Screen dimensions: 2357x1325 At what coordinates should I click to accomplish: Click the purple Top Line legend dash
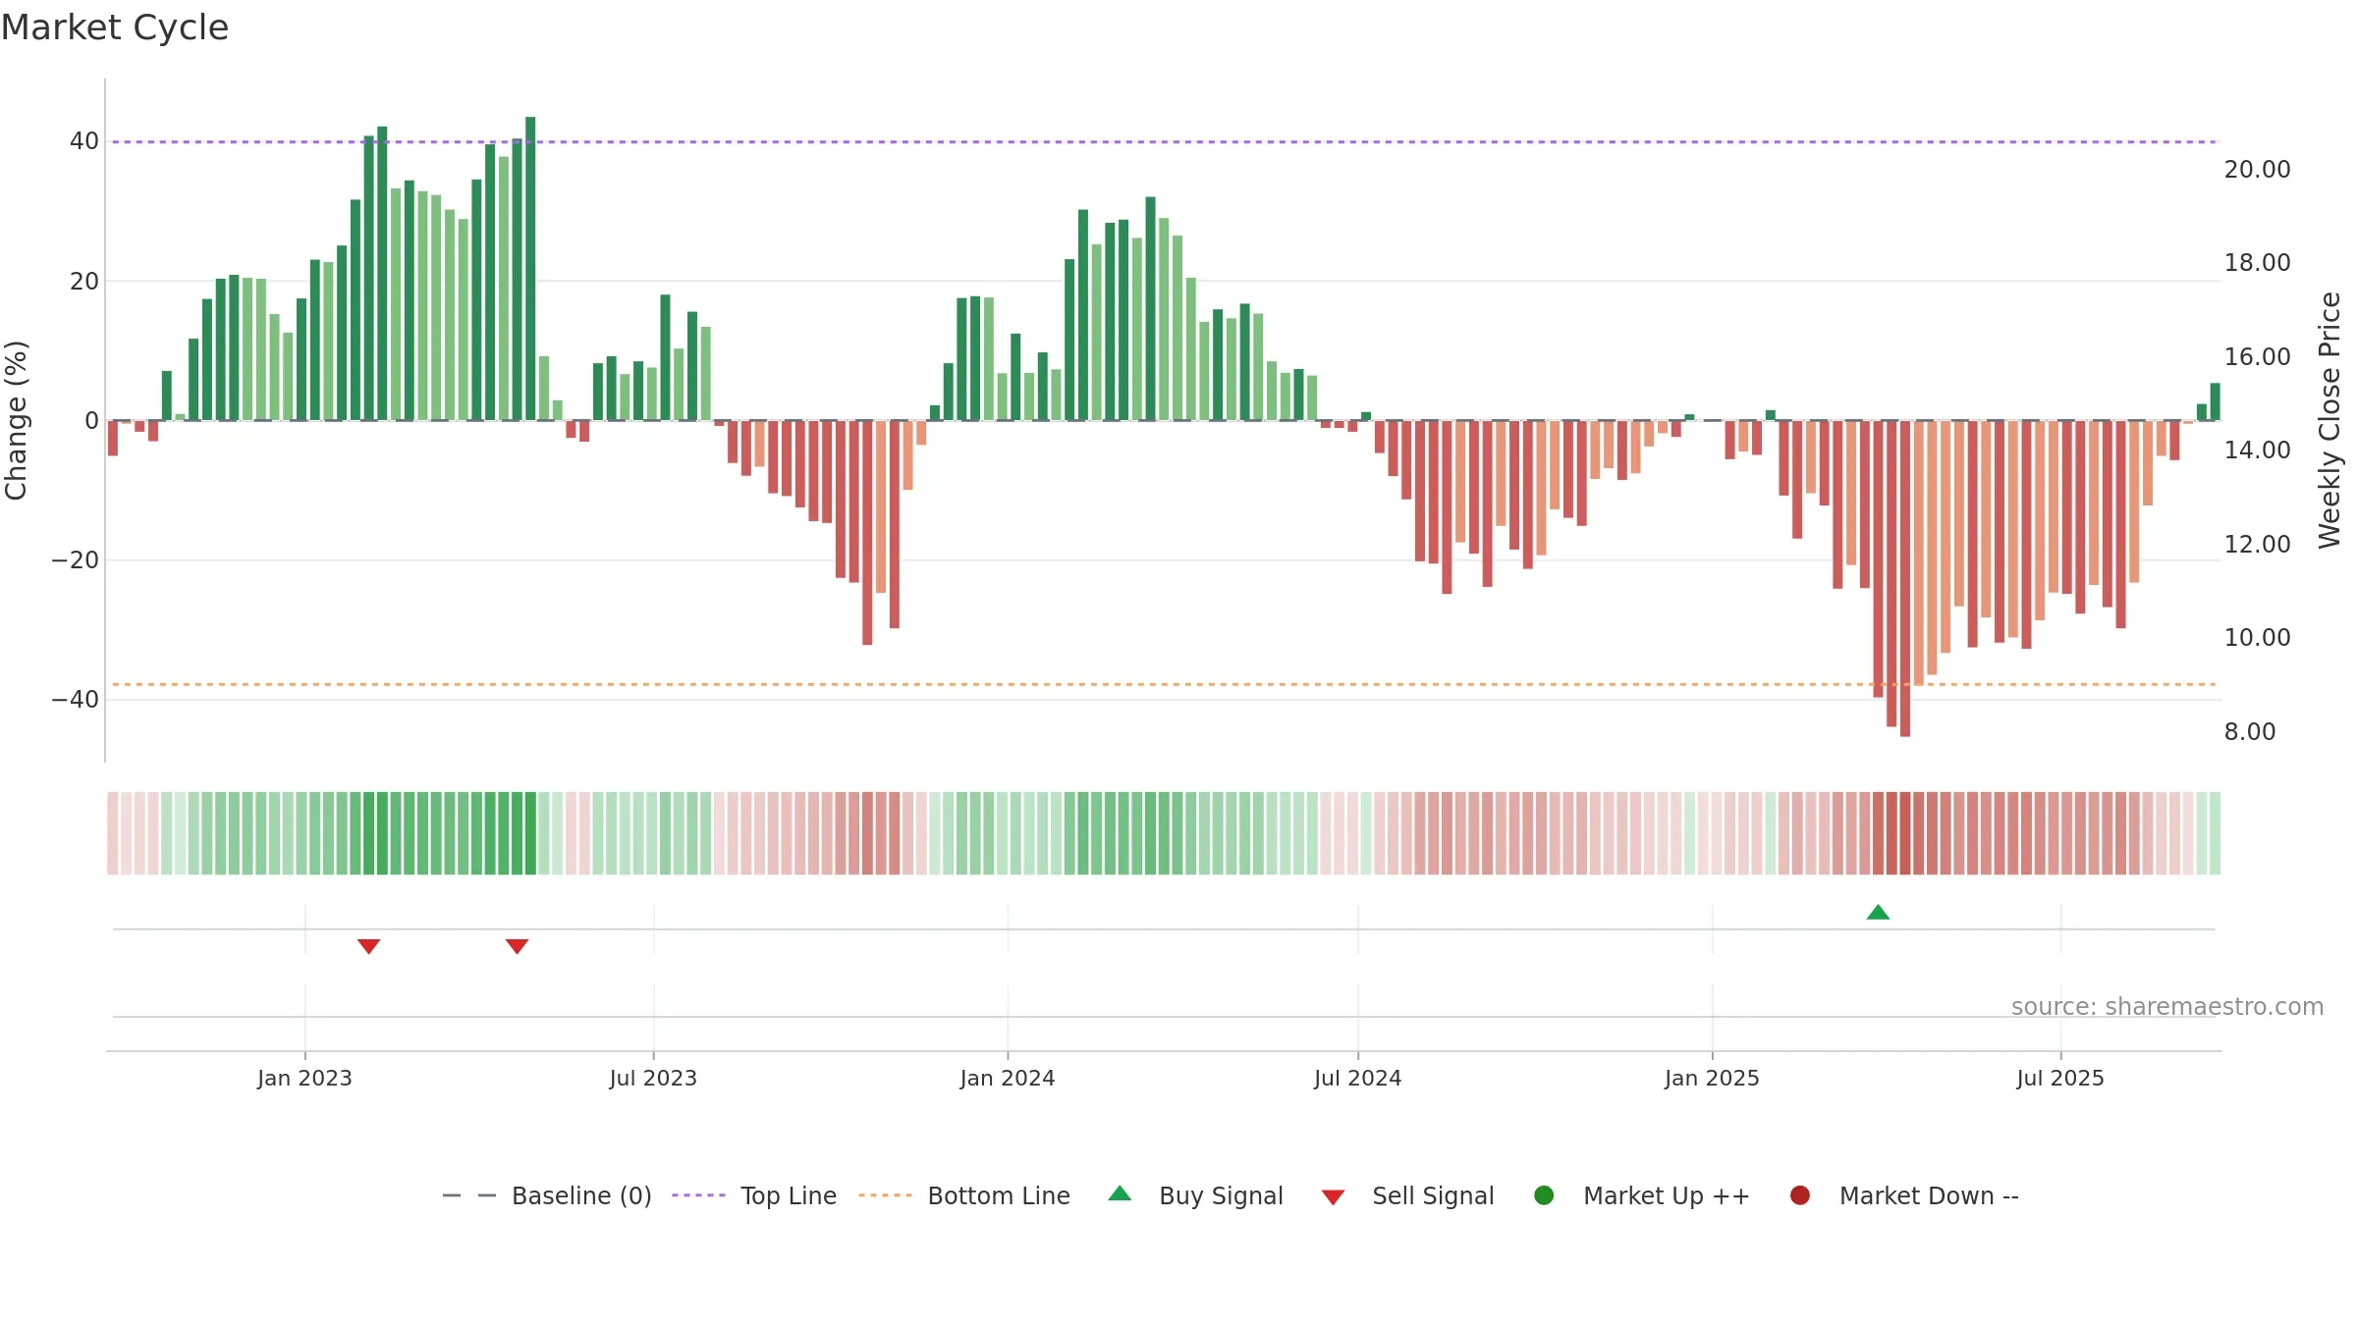coord(698,1195)
